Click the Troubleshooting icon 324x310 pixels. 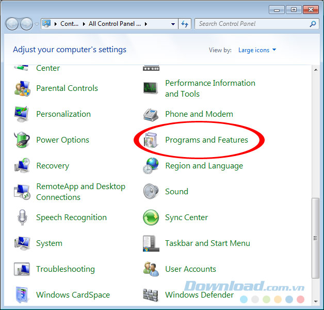(22, 269)
